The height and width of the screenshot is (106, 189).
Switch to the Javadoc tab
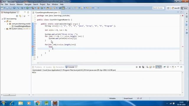48,67
